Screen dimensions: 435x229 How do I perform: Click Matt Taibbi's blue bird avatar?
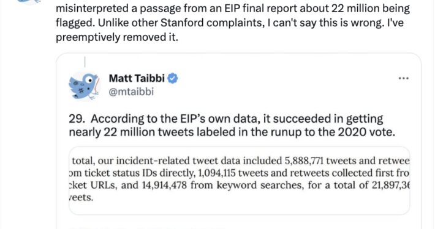click(x=85, y=86)
